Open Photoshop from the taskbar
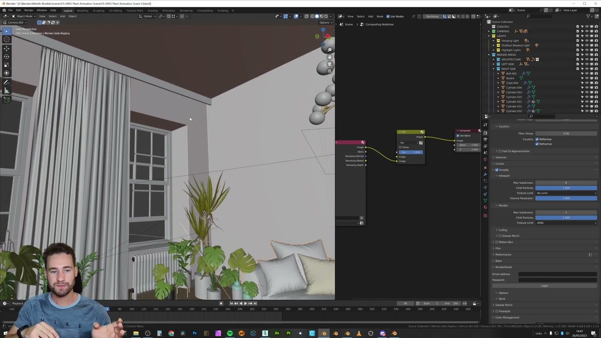Image resolution: width=601 pixels, height=338 pixels. tap(195, 333)
